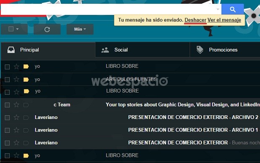Viewport: 260px width, 163px height.
Task: Tick the select-all checkbox in the toolbar
Action: 11,29
